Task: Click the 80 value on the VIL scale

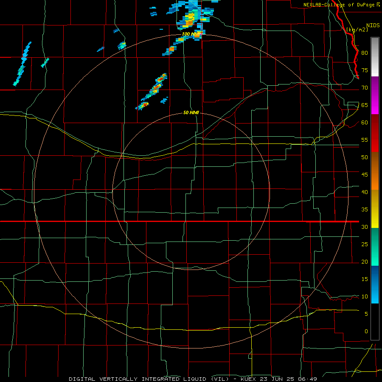Action: coord(365,53)
